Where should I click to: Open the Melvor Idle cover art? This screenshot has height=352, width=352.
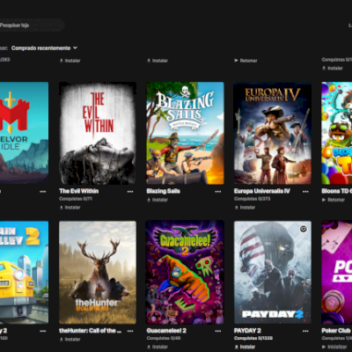click(24, 133)
